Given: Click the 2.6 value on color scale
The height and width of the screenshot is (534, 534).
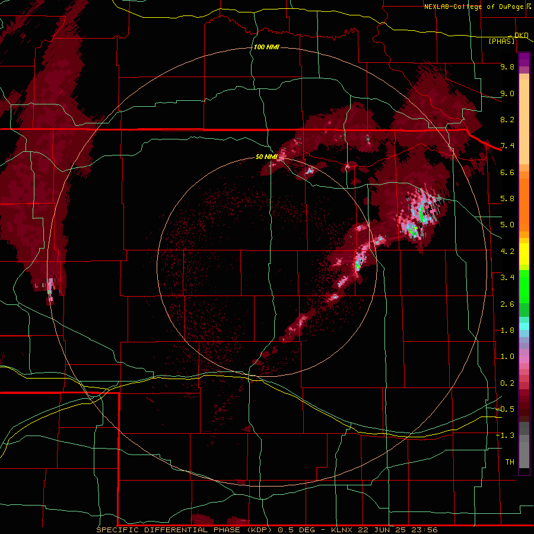Looking at the screenshot, I should (507, 304).
